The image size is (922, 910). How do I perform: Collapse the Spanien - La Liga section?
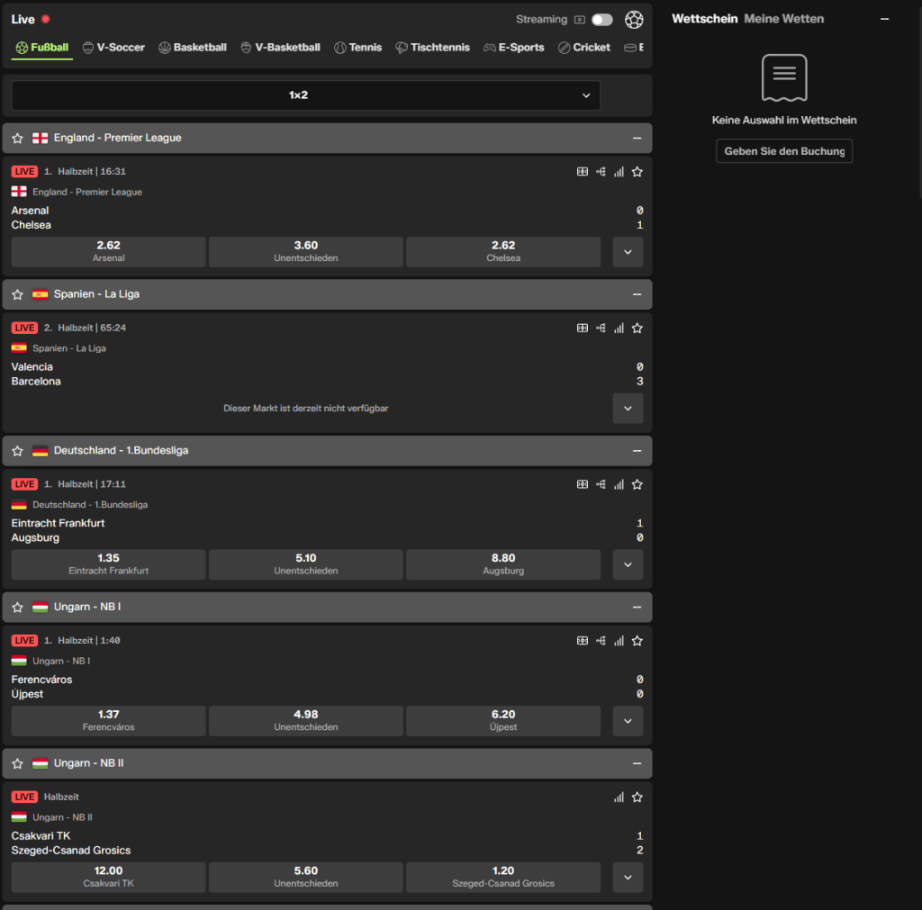click(x=637, y=294)
